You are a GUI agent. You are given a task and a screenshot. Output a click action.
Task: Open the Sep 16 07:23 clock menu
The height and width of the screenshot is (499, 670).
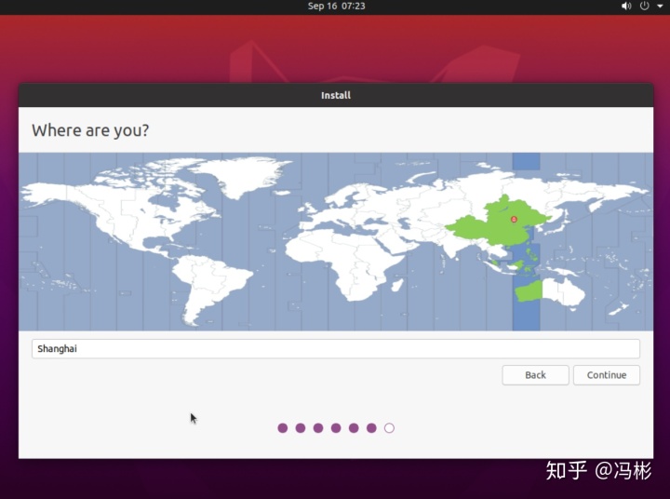point(336,6)
